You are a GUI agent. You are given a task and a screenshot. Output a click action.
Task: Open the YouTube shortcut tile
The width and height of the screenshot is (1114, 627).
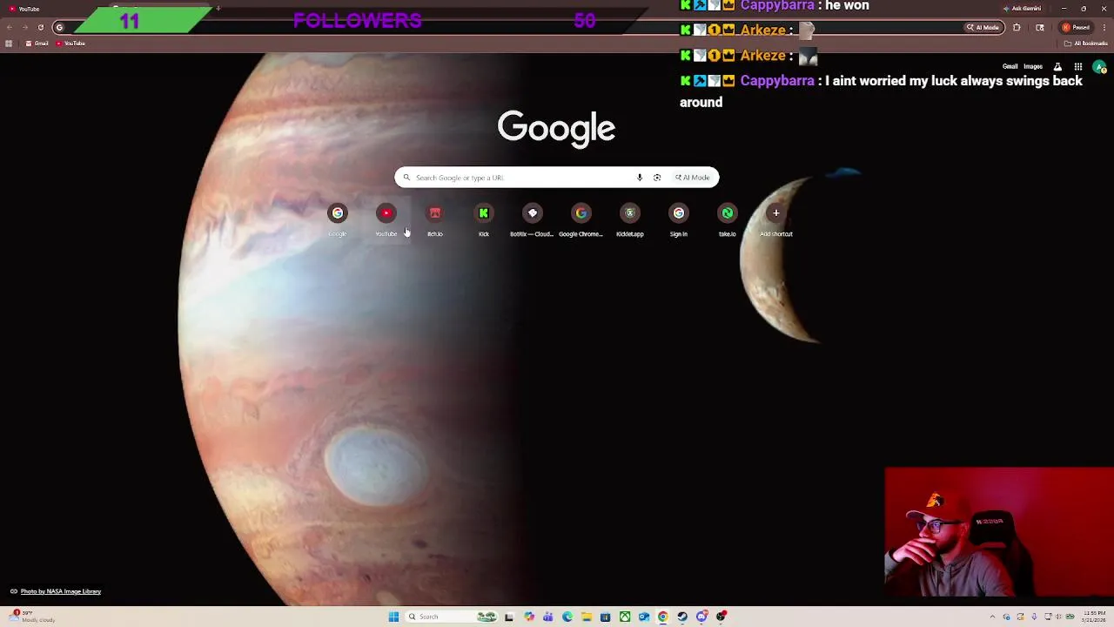386,220
